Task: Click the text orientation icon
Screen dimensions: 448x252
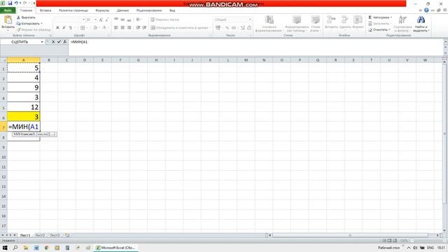Action: (x=139, y=20)
